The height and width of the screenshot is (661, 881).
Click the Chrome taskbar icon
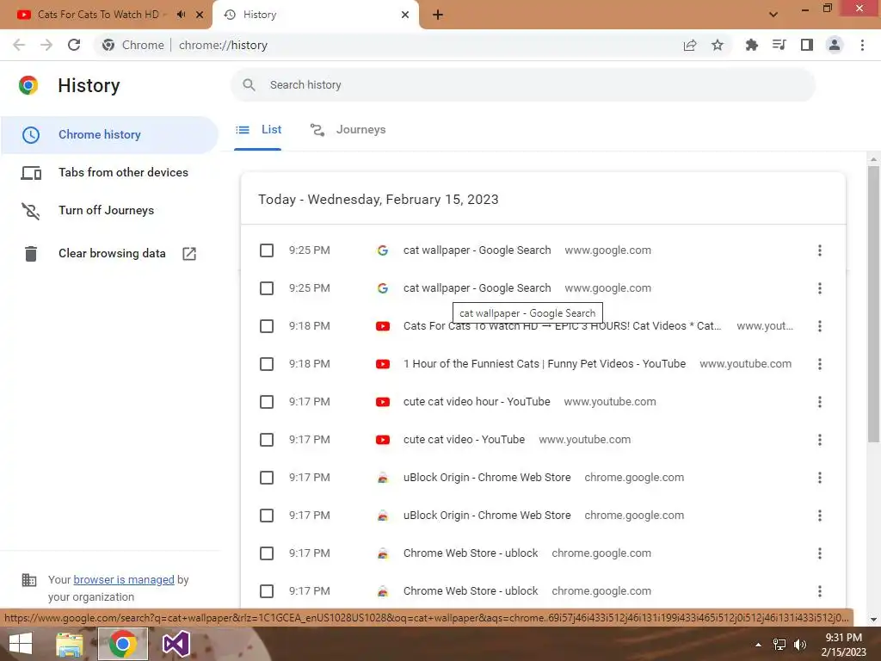click(x=123, y=644)
